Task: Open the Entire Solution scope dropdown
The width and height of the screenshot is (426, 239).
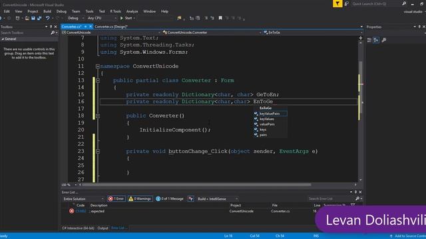Action: point(83,199)
